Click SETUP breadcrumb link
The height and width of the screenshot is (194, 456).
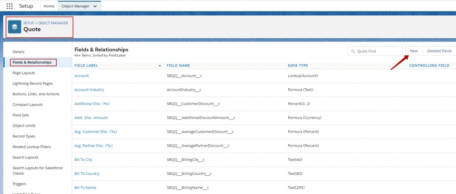click(28, 23)
